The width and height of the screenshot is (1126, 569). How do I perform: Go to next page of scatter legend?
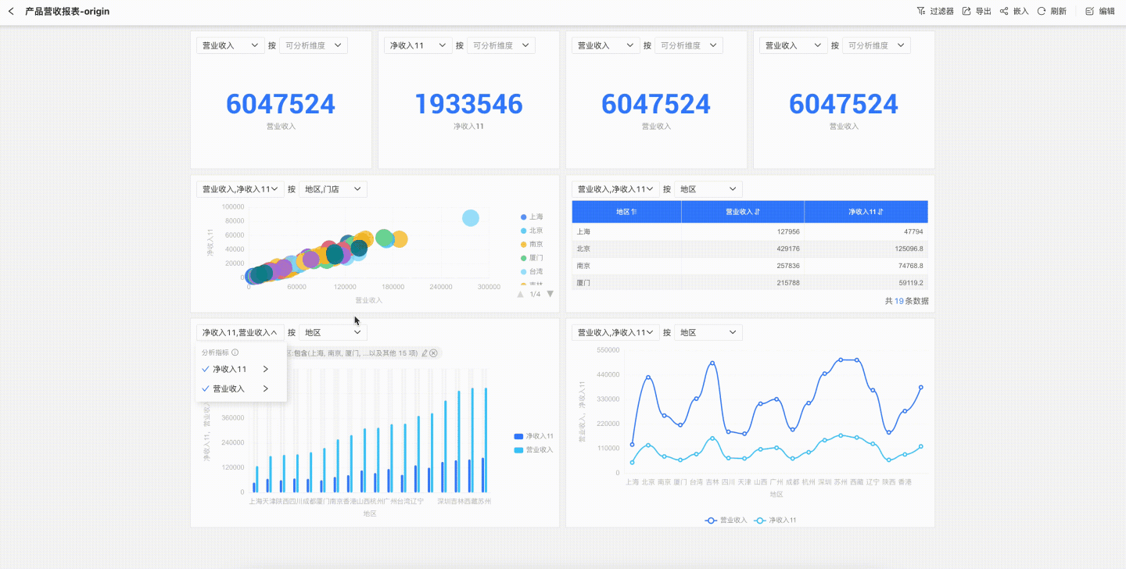pyautogui.click(x=550, y=294)
